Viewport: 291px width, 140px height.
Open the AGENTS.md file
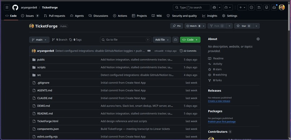coord(45,90)
